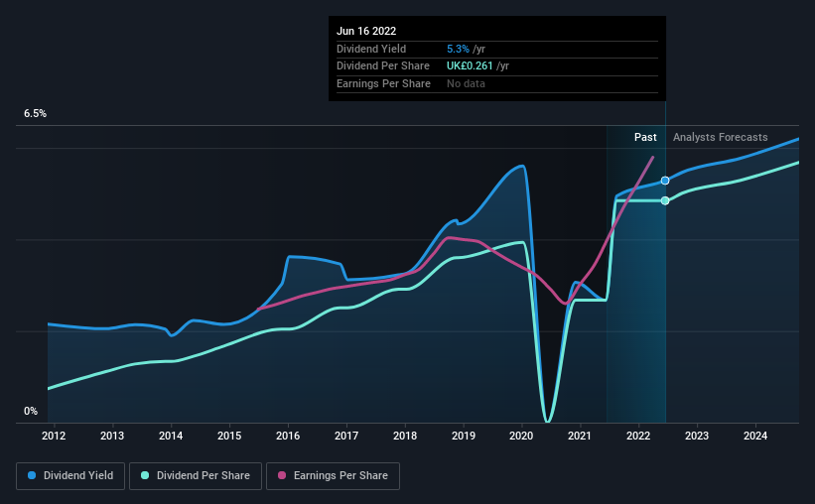
Task: Click the teal dot in Dividend Per Share legend
Action: 145,475
